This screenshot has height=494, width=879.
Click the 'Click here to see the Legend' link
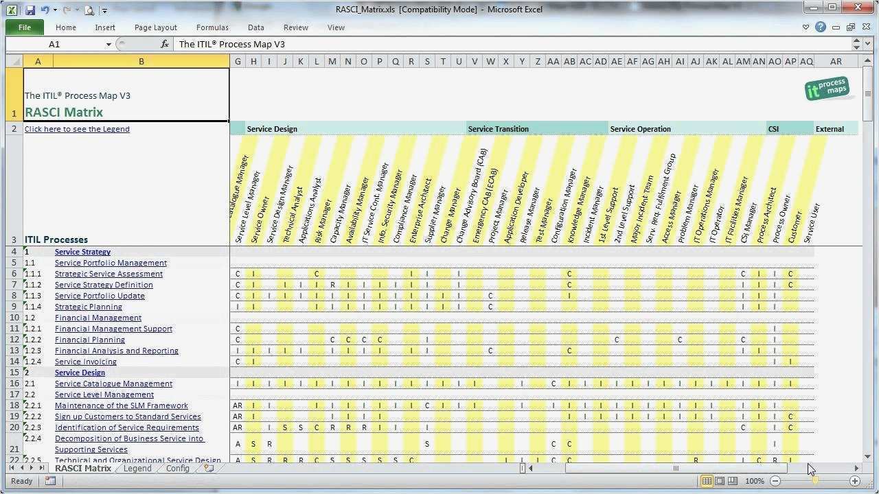(77, 129)
